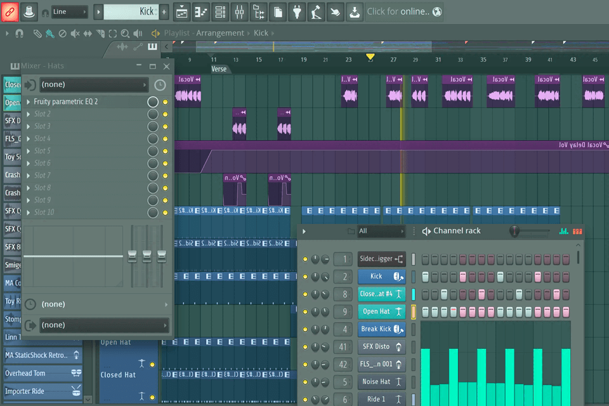Image resolution: width=609 pixels, height=406 pixels.
Task: Click the download/export arrow icon in toolbar
Action: pos(354,12)
